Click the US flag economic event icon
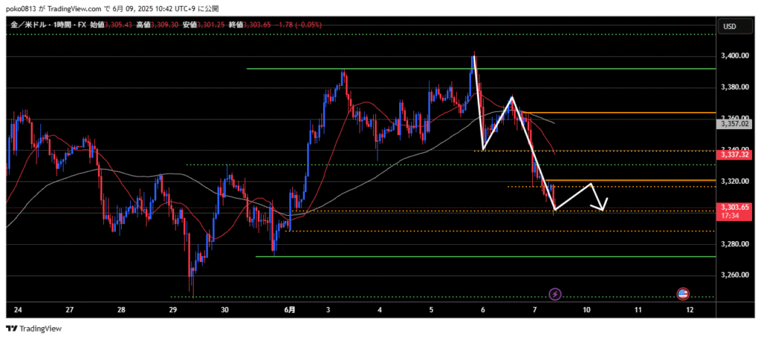 [682, 294]
